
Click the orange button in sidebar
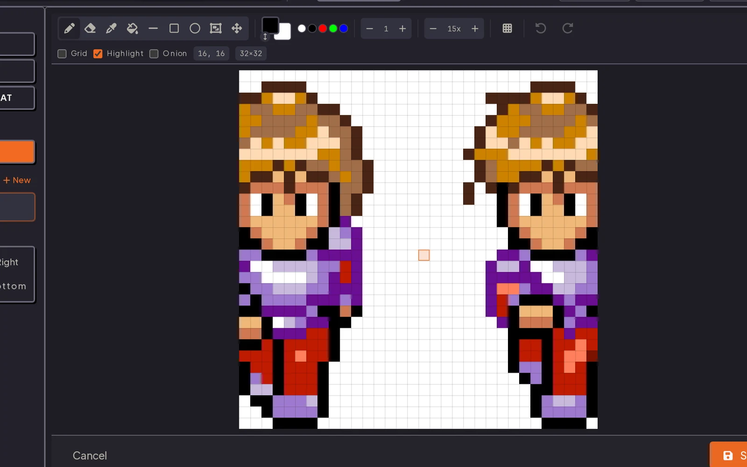[x=17, y=152]
